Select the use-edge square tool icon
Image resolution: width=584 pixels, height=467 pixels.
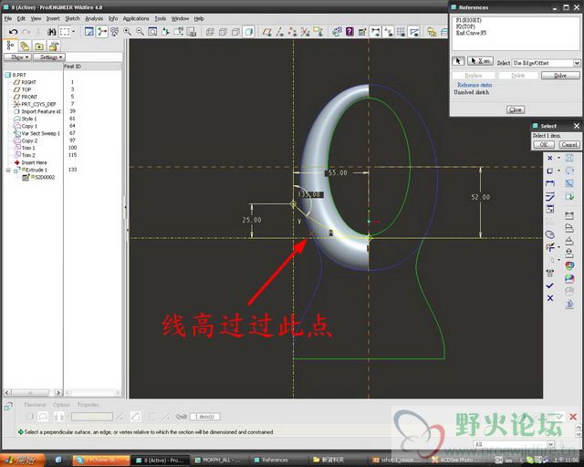point(549,171)
